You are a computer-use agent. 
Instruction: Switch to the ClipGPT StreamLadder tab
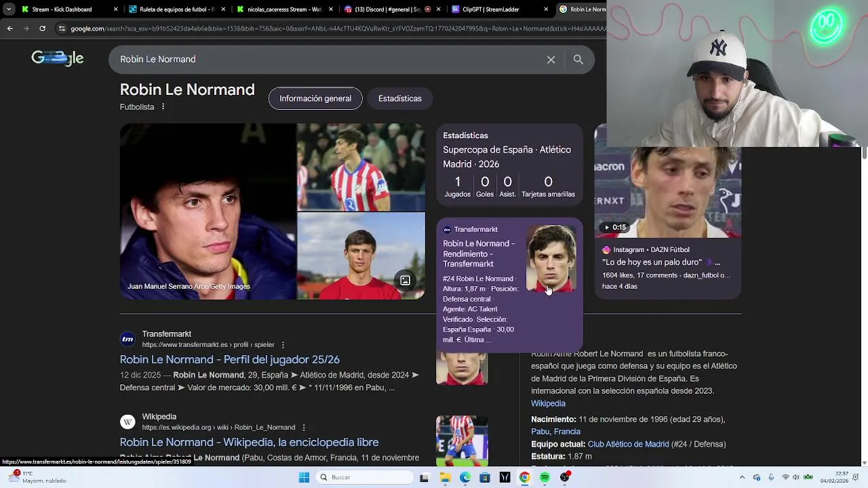tap(500, 9)
